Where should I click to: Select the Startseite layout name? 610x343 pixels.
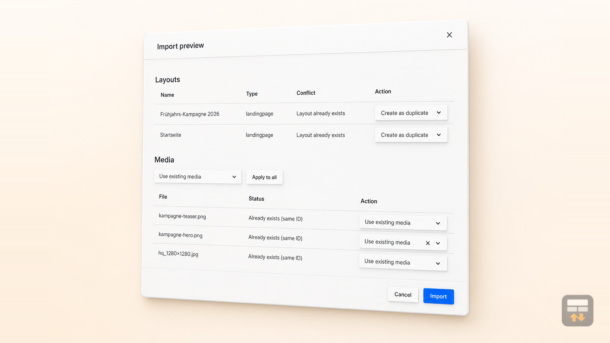[x=171, y=135]
